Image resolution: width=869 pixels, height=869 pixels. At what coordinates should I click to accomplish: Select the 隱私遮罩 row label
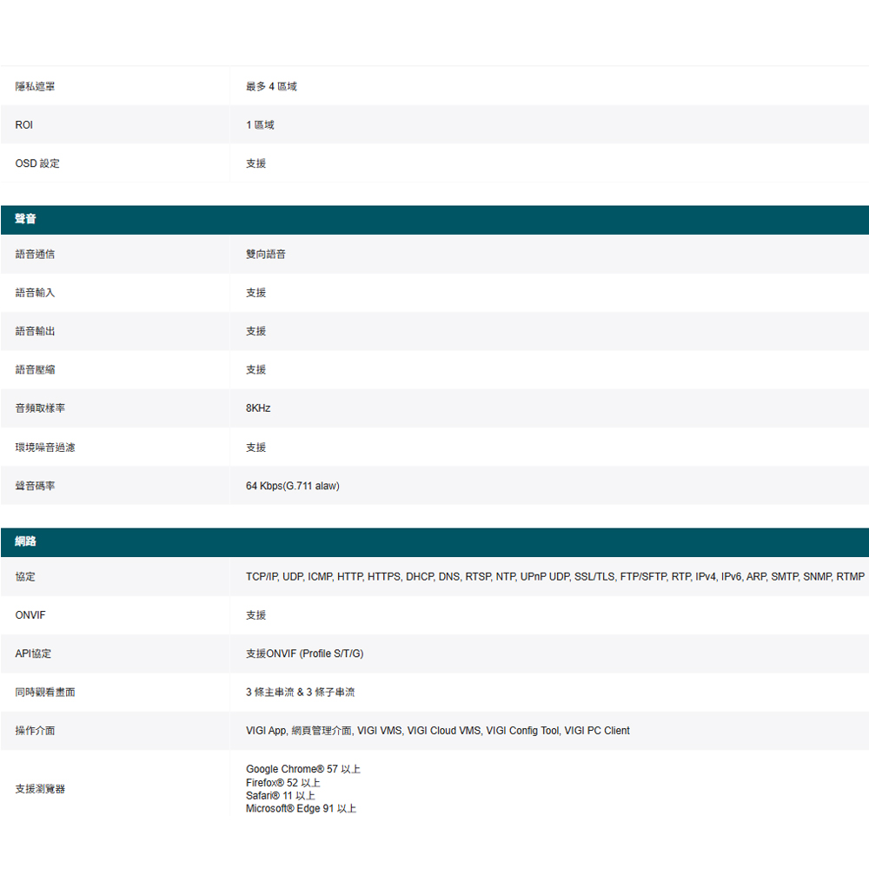click(x=35, y=87)
